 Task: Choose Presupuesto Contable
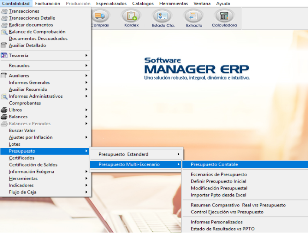245,164
